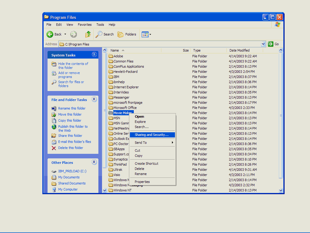This screenshot has width=310, height=233.
Task: Click the MSN folder icon
Action: click(x=111, y=118)
